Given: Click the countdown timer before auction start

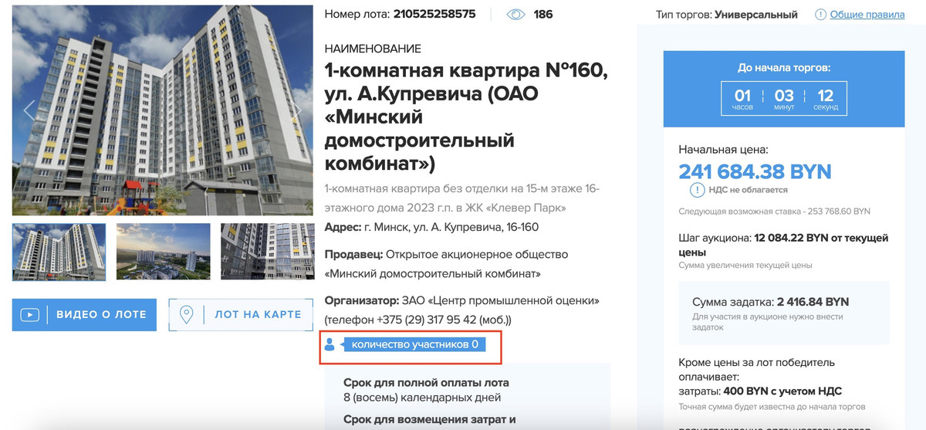Looking at the screenshot, I should point(783,98).
